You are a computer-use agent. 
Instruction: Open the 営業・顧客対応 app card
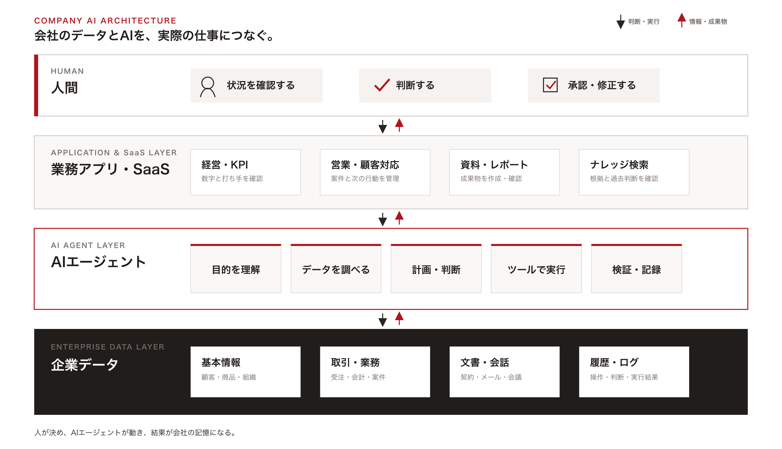(x=375, y=172)
